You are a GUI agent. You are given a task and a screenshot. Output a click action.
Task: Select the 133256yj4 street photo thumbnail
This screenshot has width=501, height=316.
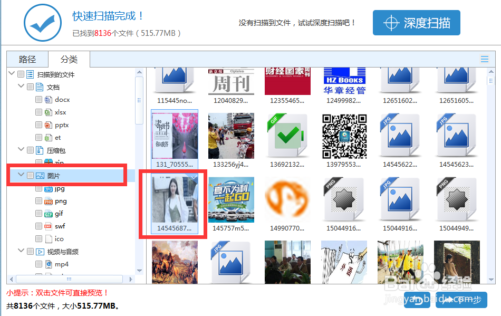coord(231,136)
